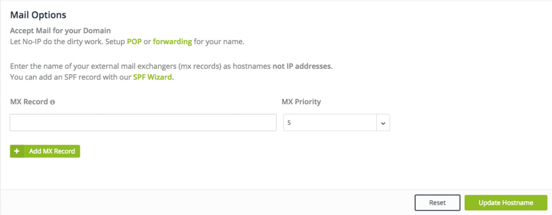Expand the MX Priority chevron arrow
The height and width of the screenshot is (215, 552).
click(383, 123)
